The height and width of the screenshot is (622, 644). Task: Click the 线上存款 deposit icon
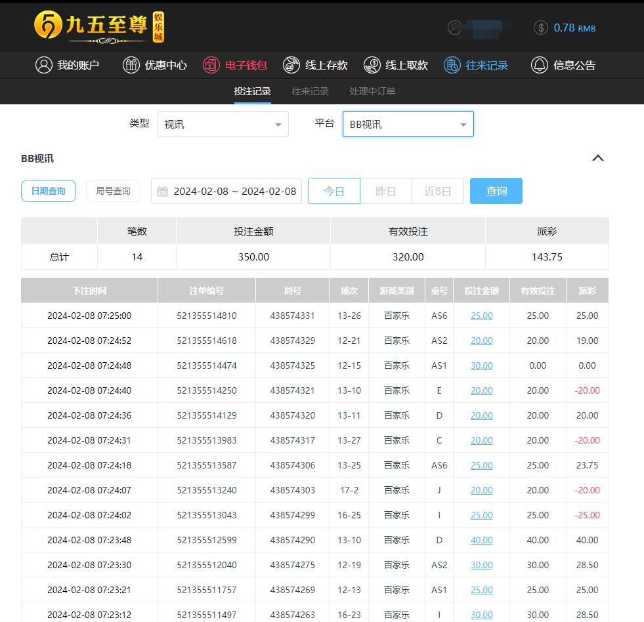(291, 65)
